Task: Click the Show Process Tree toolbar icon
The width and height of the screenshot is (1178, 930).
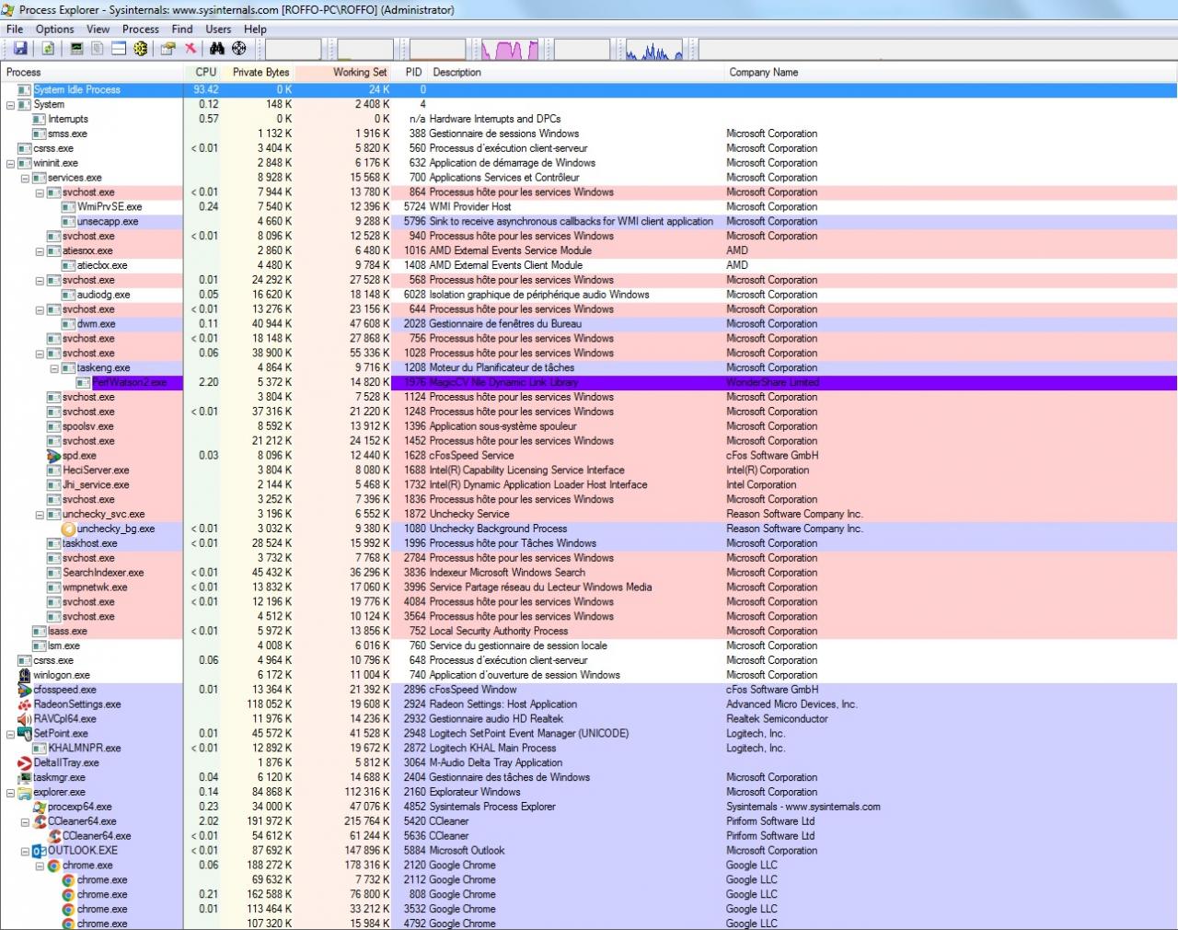Action: click(x=98, y=48)
